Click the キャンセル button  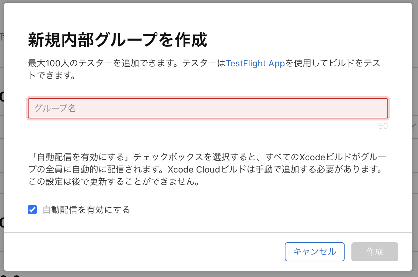tap(314, 252)
